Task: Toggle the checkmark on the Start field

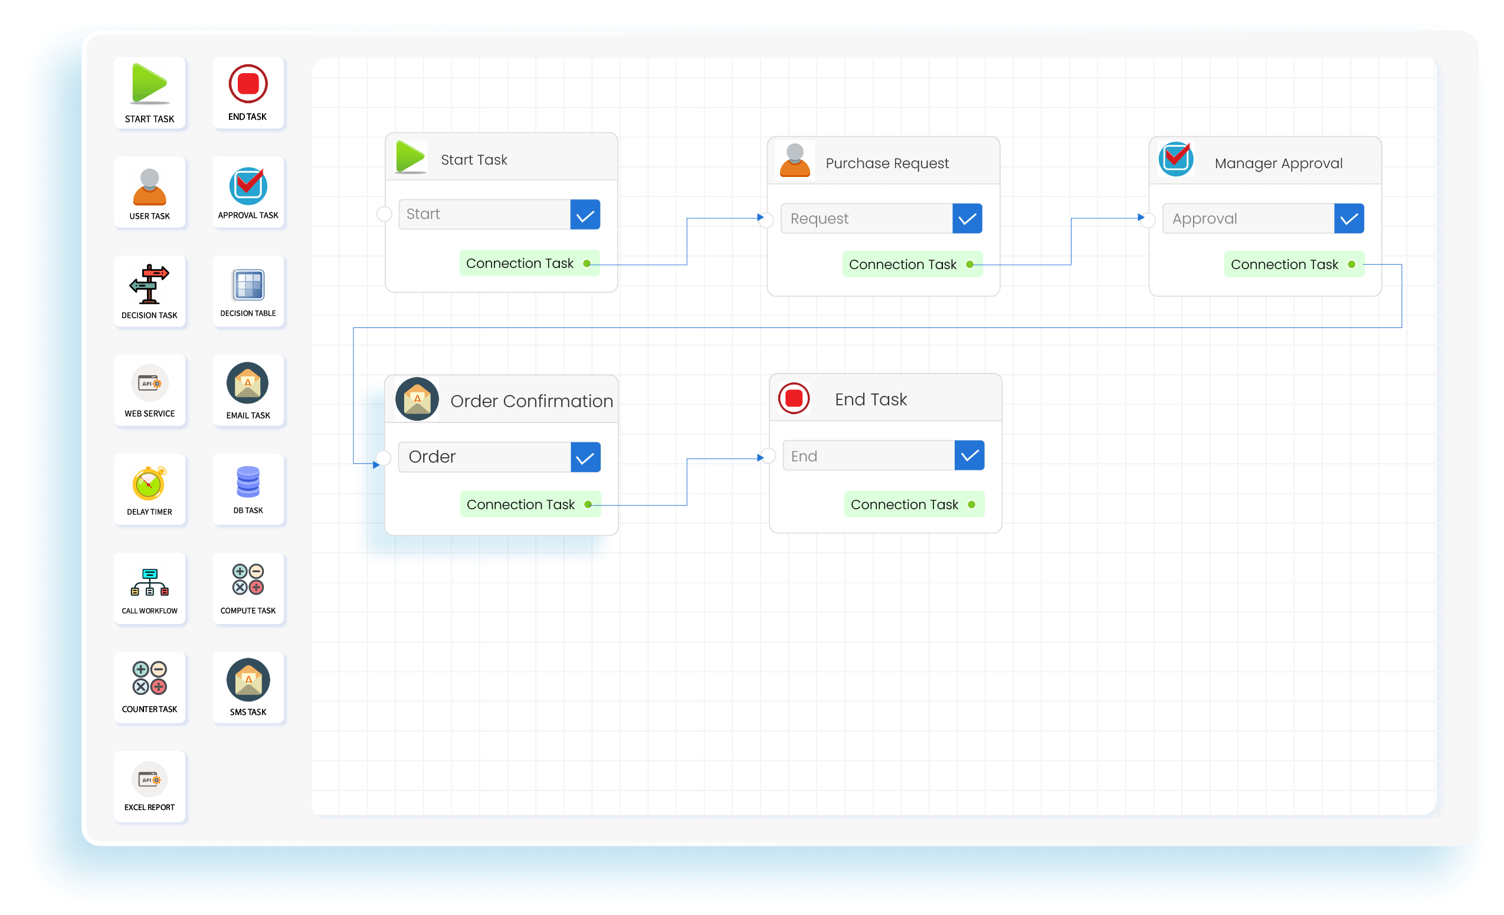Action: [585, 214]
